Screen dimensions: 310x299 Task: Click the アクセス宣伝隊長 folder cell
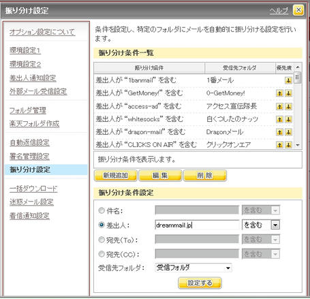[x=232, y=106]
